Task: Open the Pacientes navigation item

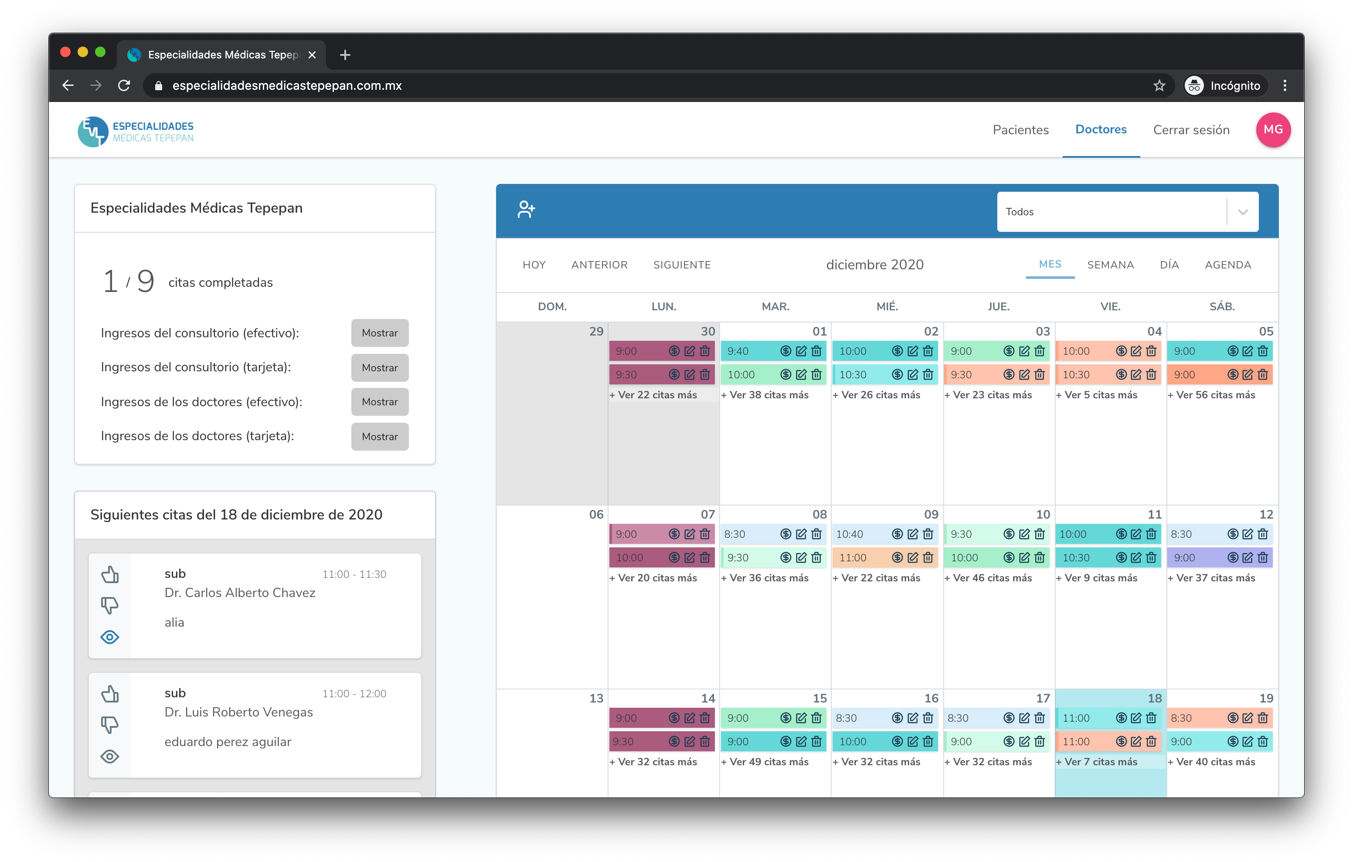Action: click(x=1020, y=130)
